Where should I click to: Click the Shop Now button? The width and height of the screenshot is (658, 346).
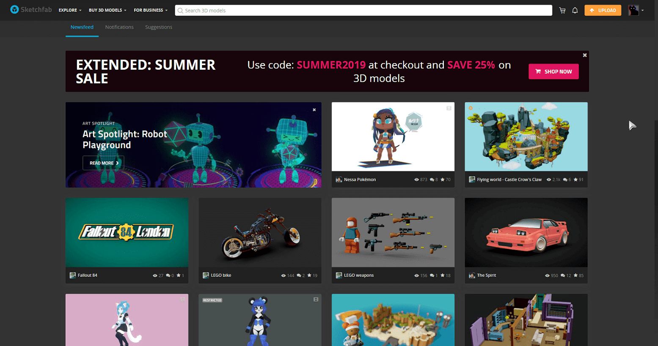pyautogui.click(x=553, y=71)
